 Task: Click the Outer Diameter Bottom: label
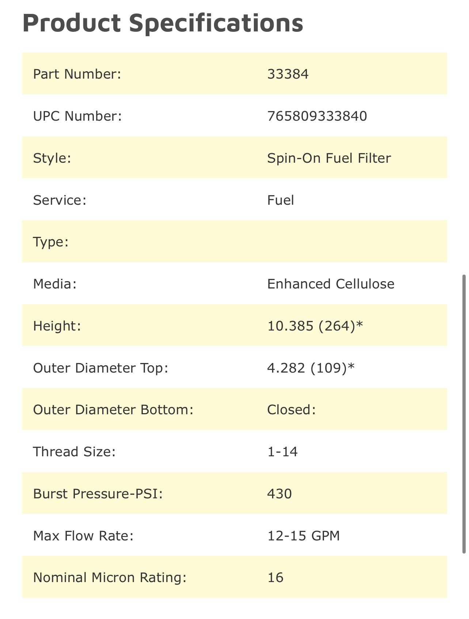113,409
